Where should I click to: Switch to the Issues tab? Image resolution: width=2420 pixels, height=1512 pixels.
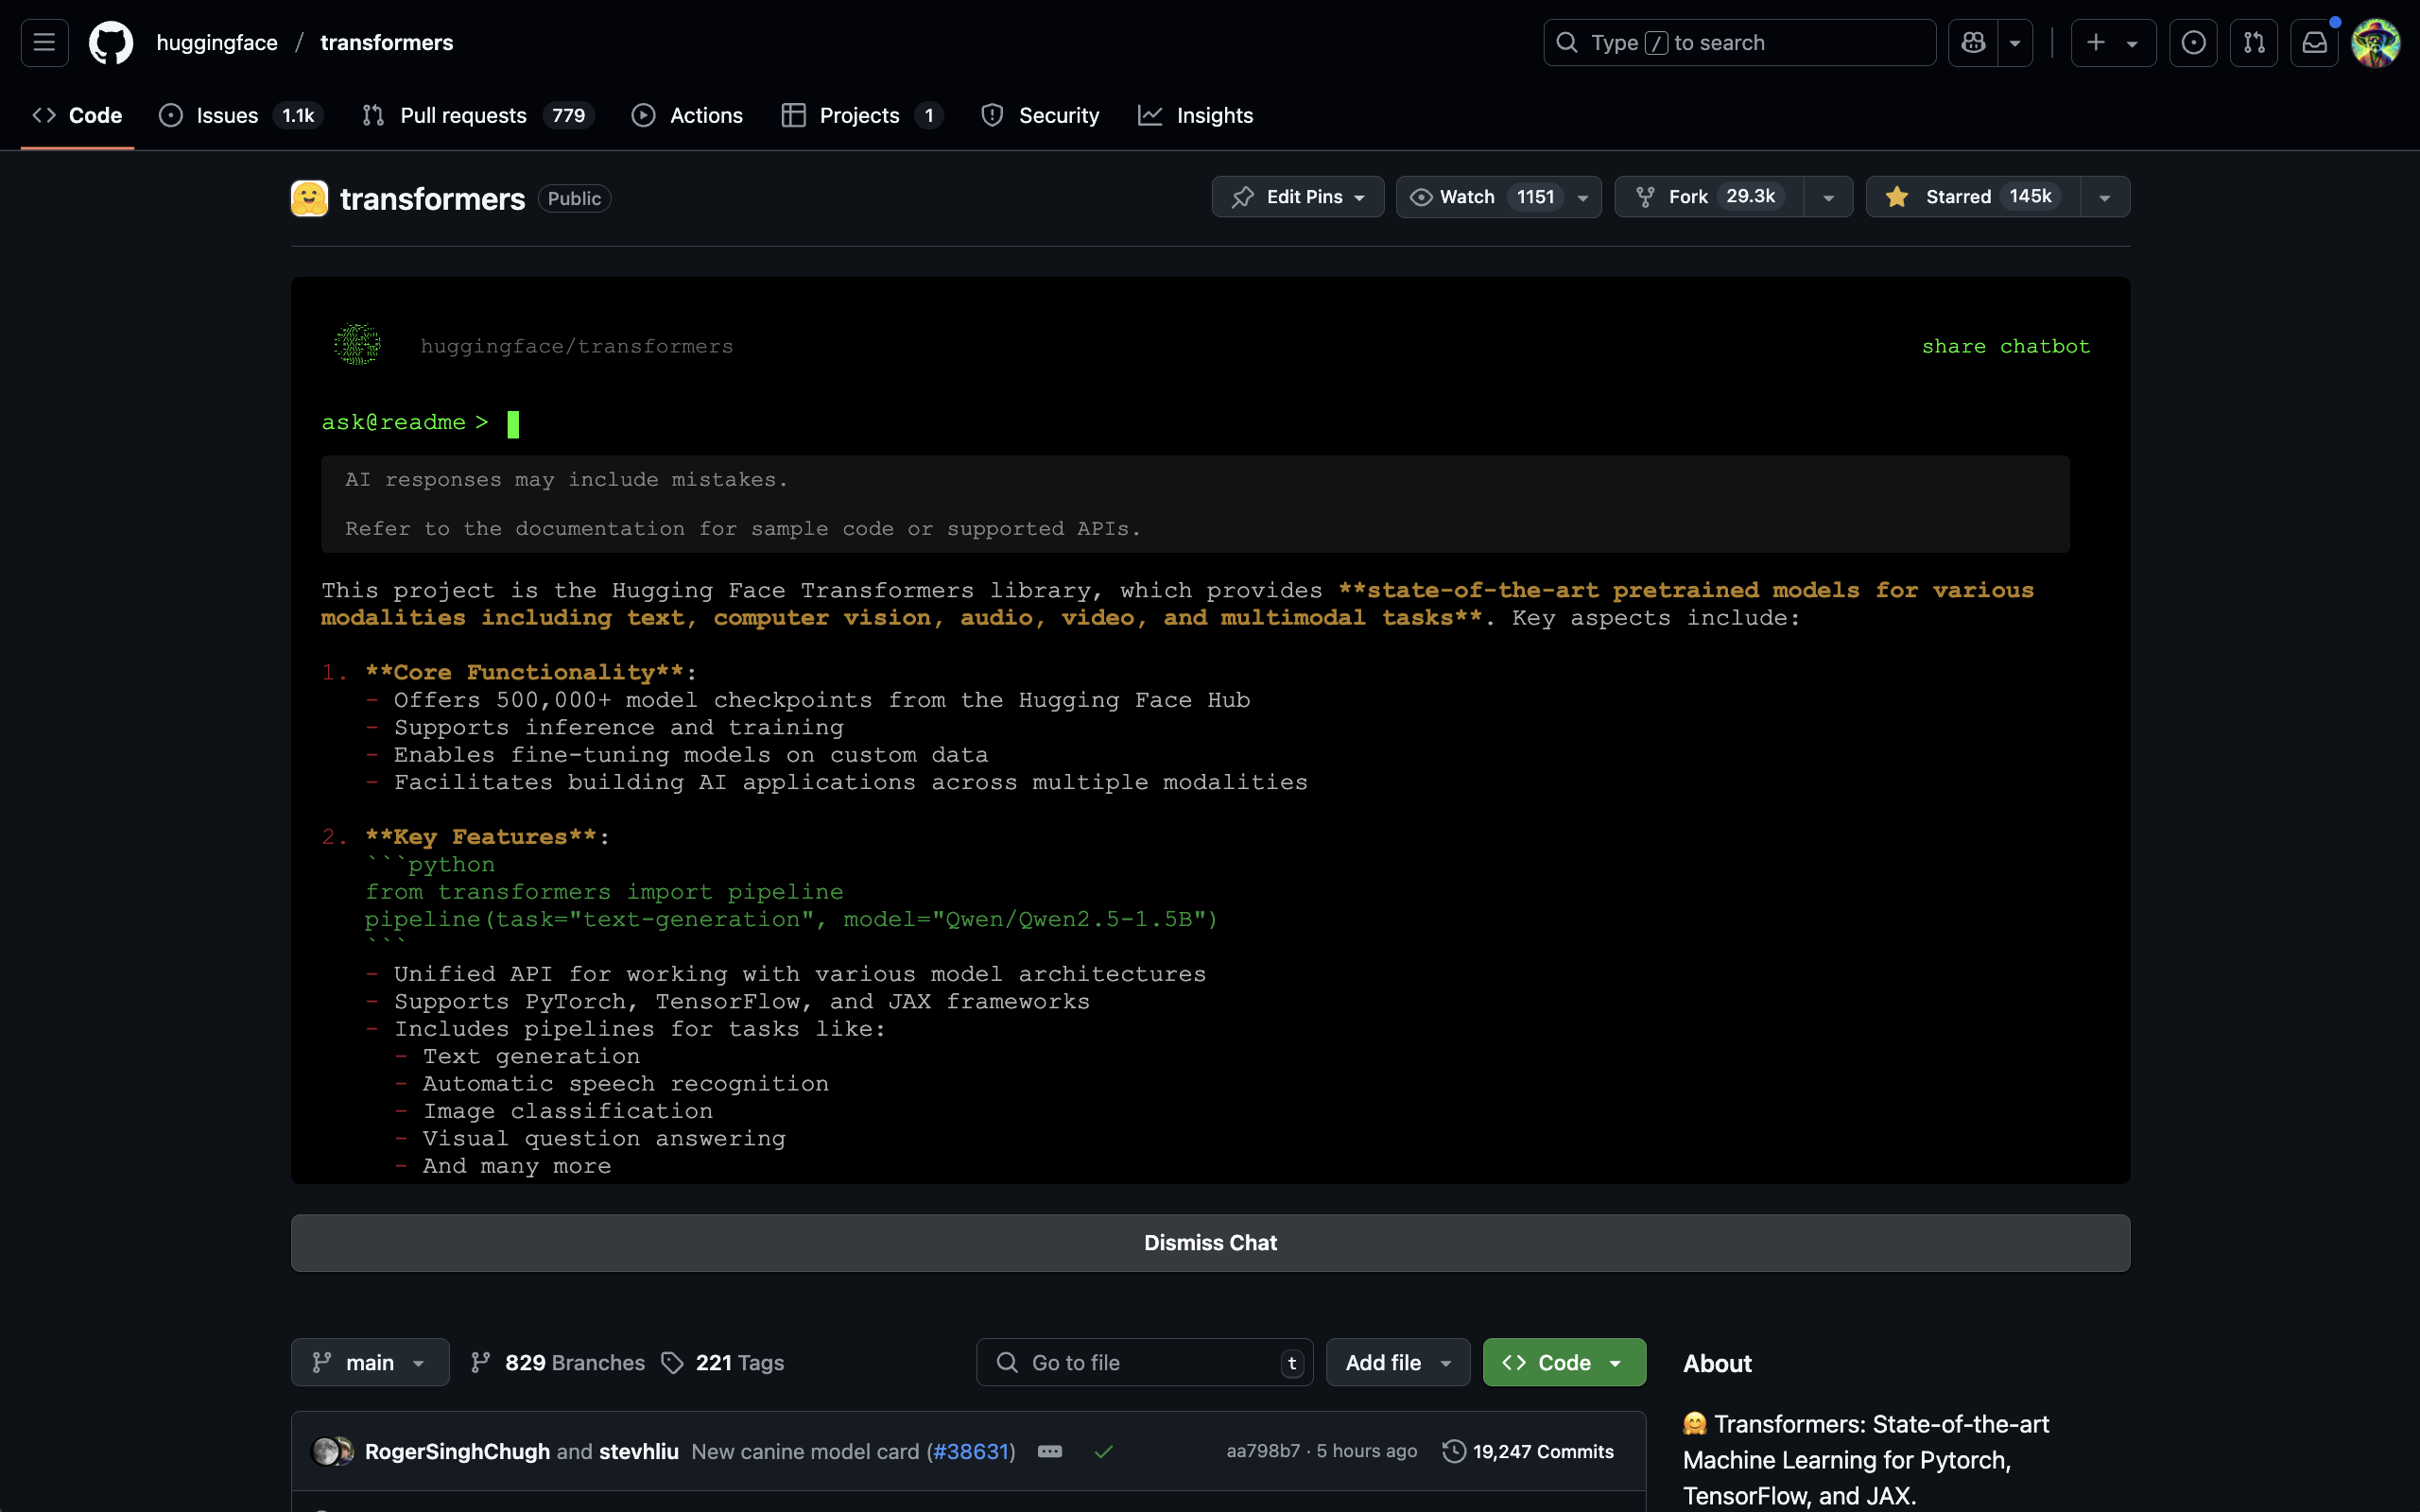pos(240,116)
